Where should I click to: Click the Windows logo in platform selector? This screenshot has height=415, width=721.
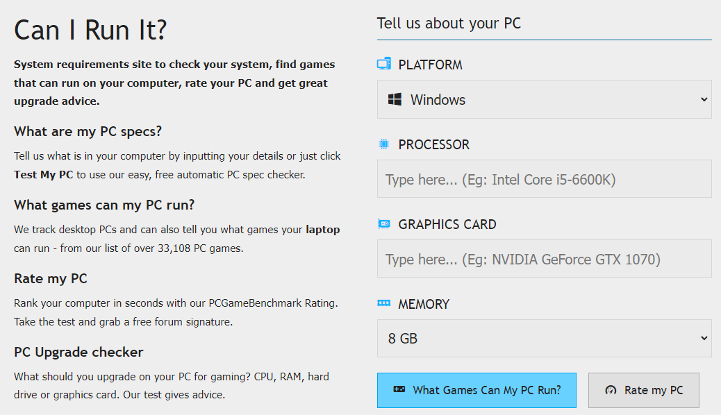(395, 100)
